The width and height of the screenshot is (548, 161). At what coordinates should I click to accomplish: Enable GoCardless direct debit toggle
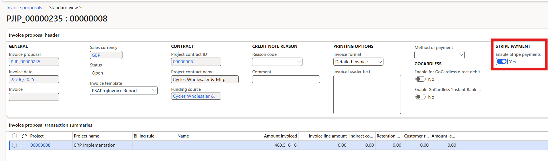tap(420, 79)
